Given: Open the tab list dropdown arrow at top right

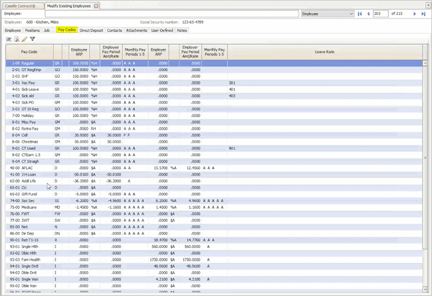Looking at the screenshot, I should [427, 5].
